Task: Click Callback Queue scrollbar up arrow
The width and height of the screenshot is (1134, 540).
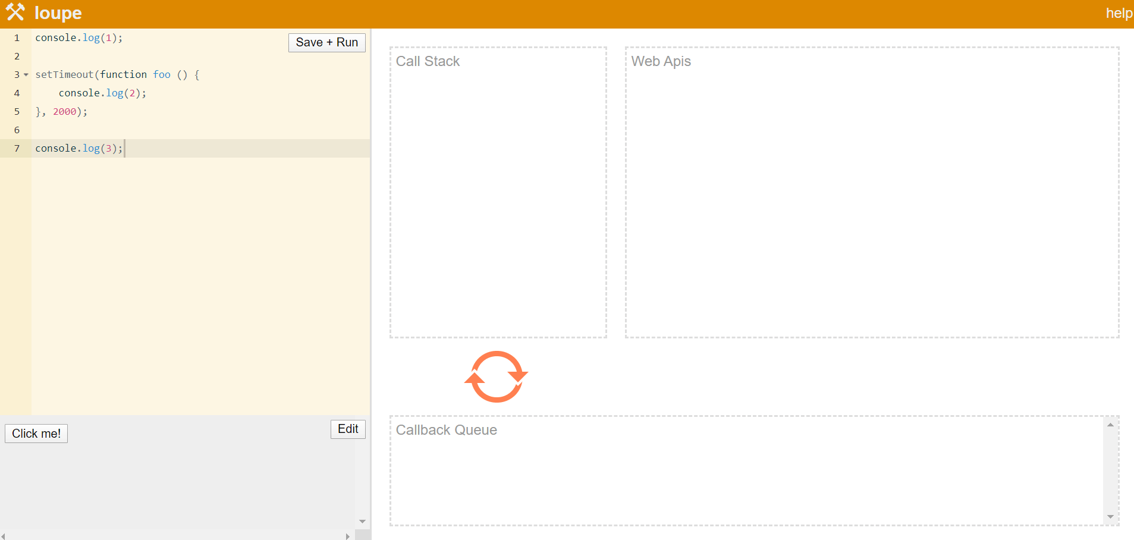Action: pos(1110,425)
